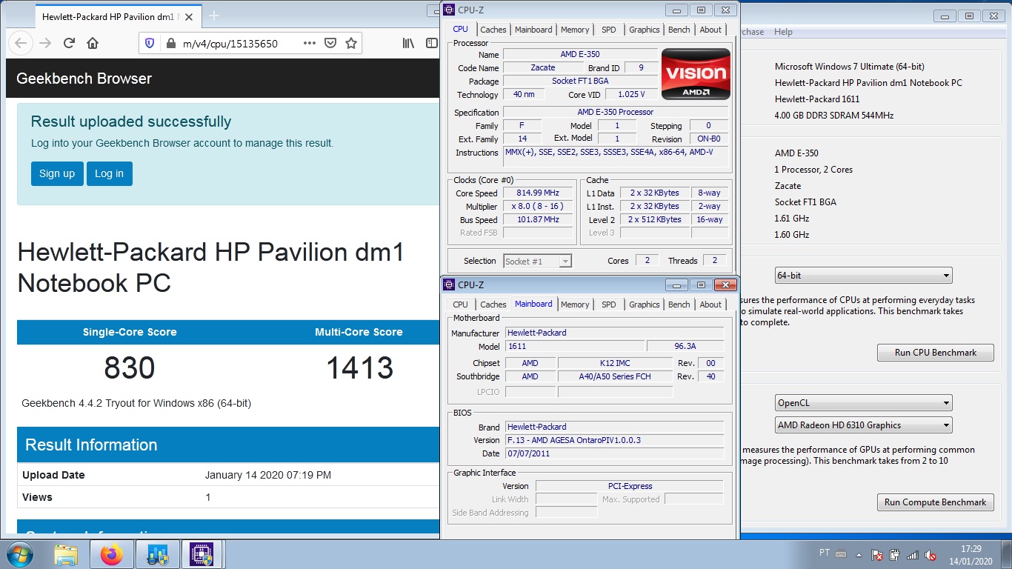Open Bench tab in lower CPU-Z
This screenshot has height=569, width=1012.
679,305
